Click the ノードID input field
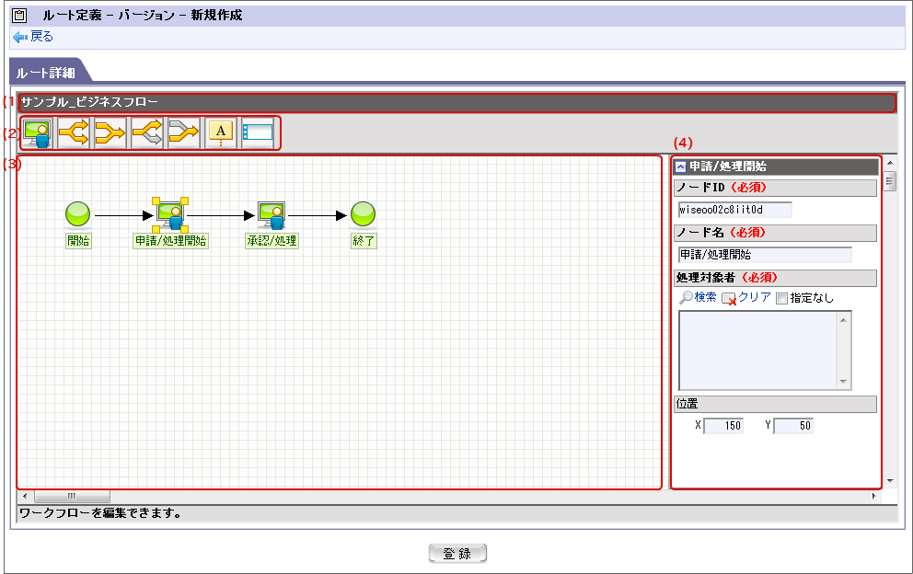 [734, 210]
